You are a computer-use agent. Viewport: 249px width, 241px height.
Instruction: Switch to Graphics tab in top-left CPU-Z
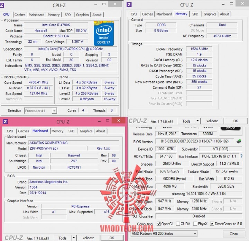pos(82,15)
